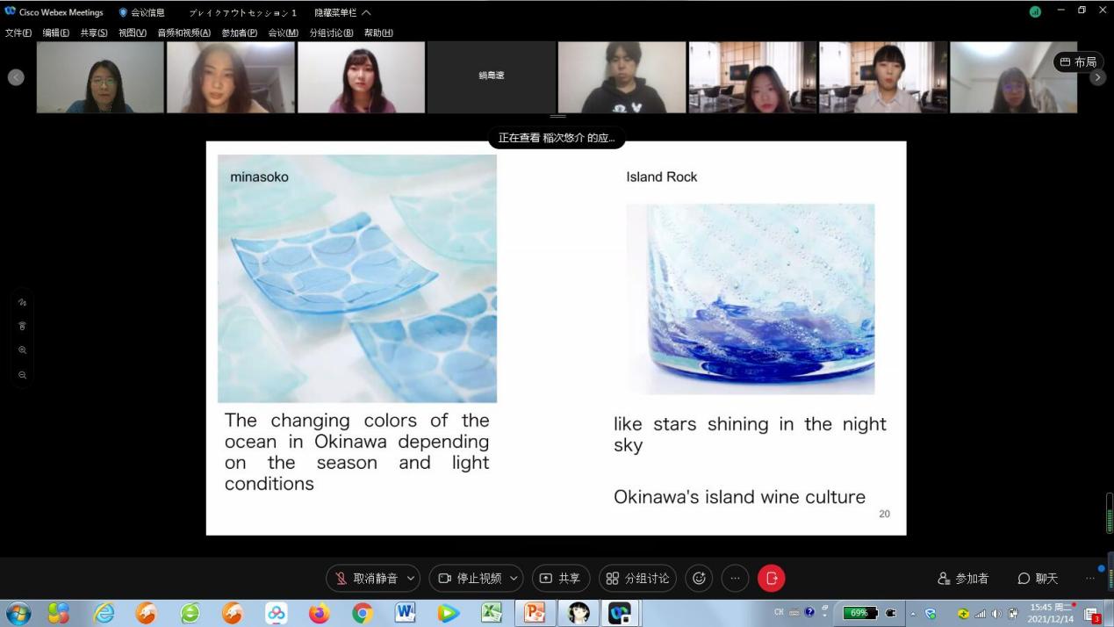This screenshot has width=1114, height=627.
Task: Toggle camera with 停止视频 button
Action: point(470,578)
